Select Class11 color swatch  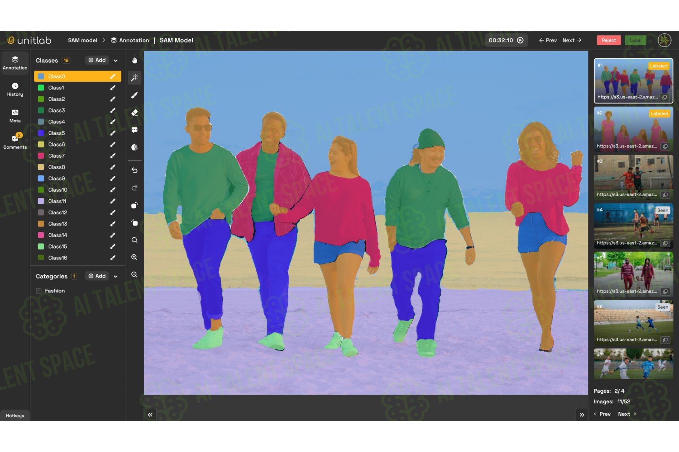coord(41,201)
